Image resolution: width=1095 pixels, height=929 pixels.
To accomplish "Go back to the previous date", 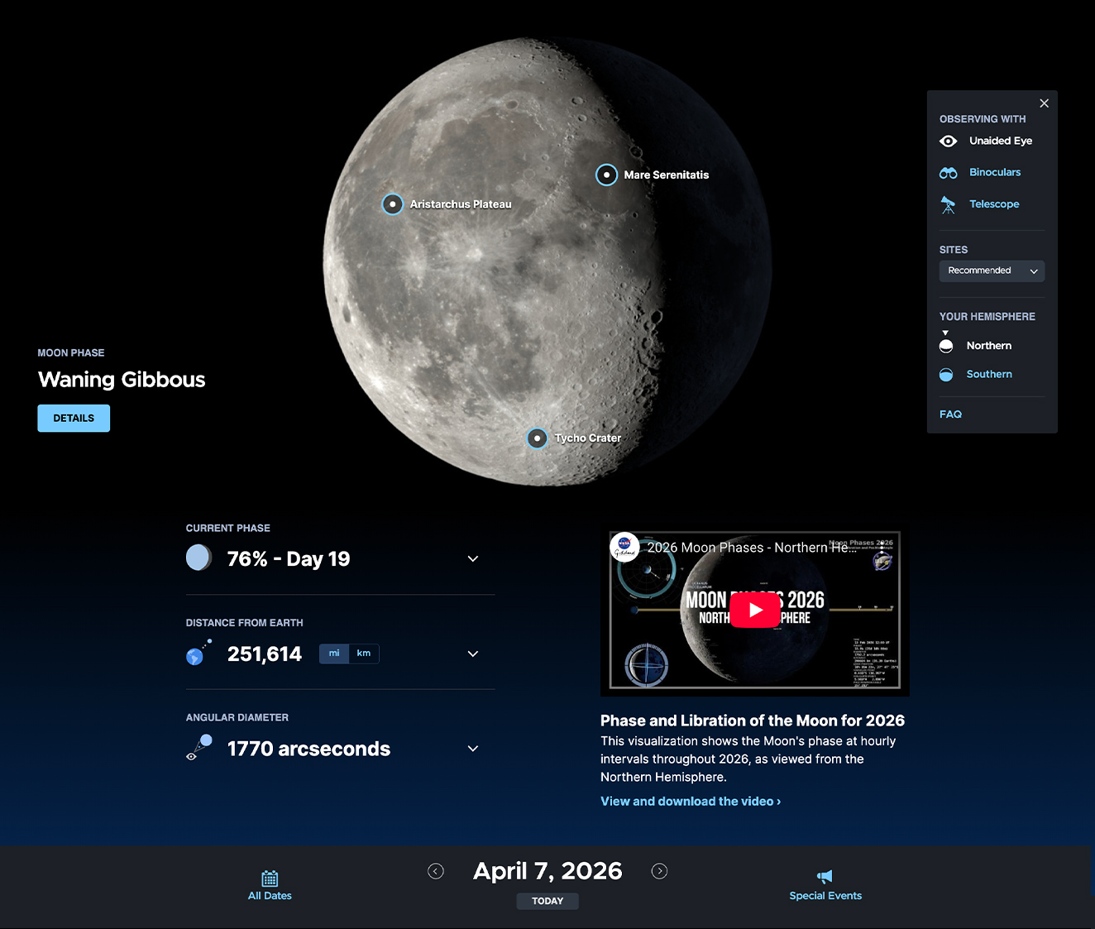I will point(436,871).
